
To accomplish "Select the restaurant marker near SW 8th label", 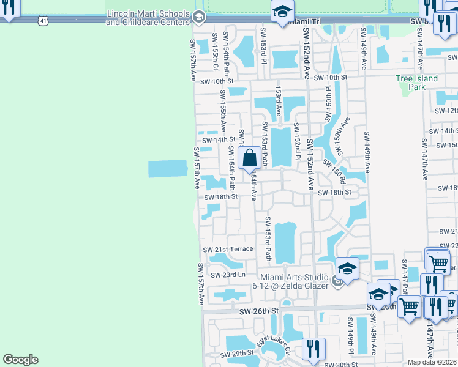I will pos(445,23).
